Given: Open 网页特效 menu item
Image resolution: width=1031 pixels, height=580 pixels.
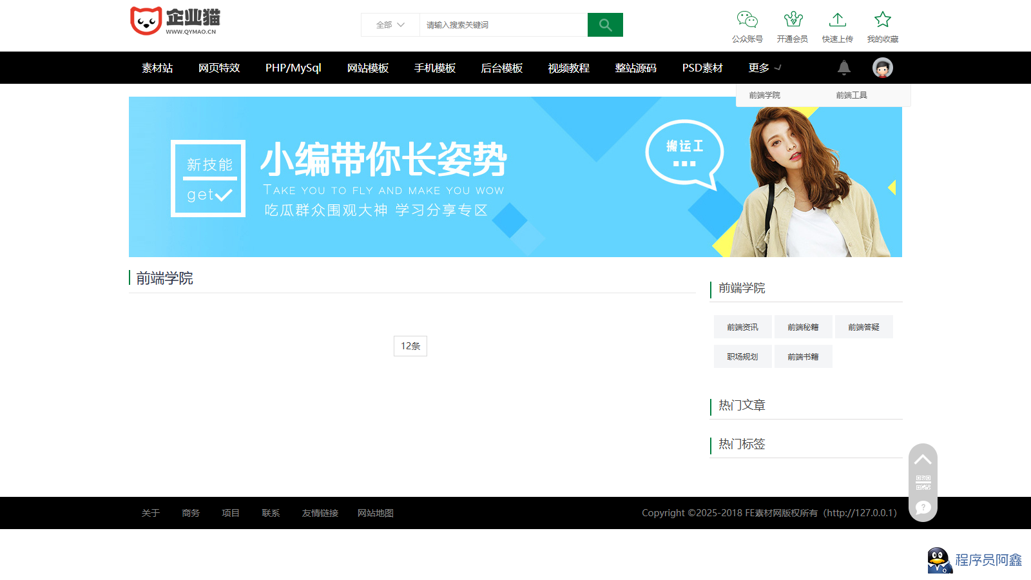Looking at the screenshot, I should click(219, 68).
